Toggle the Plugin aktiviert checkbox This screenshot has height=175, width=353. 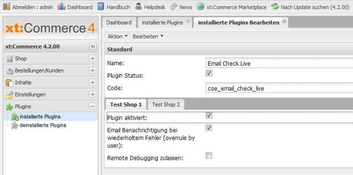coord(209,116)
